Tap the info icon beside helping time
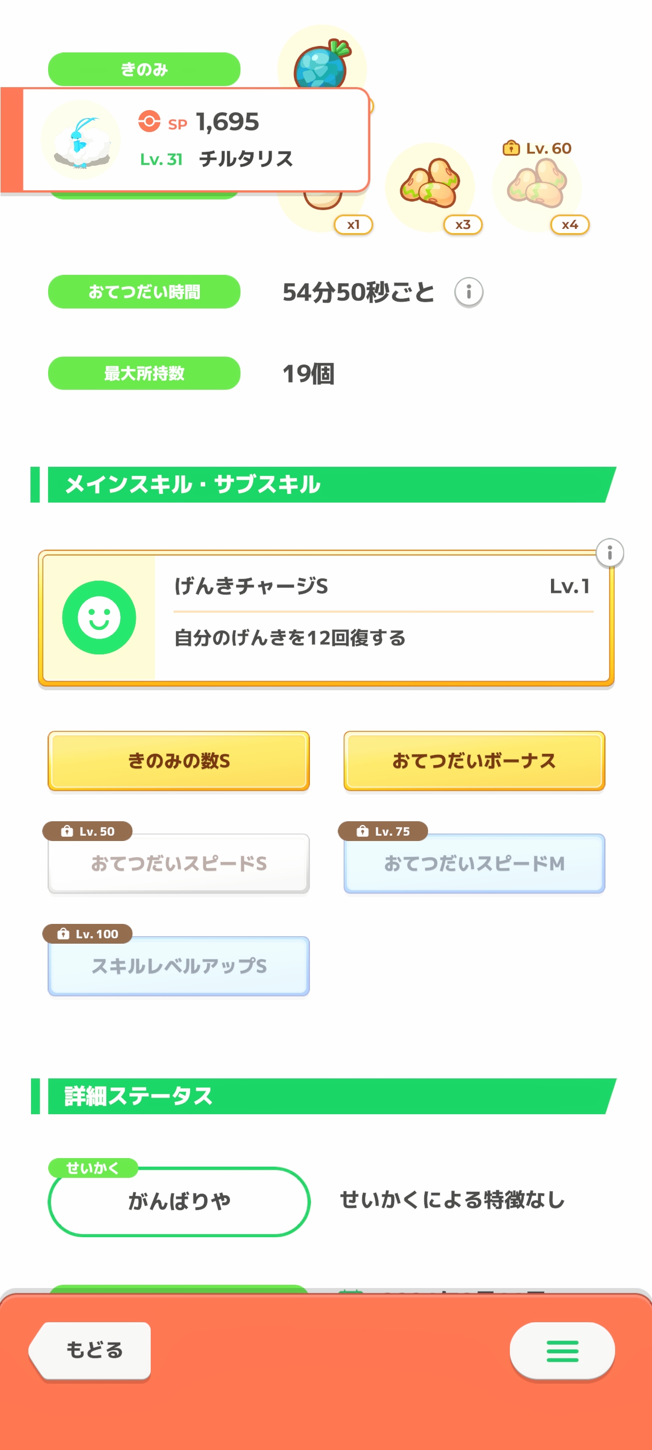Screen dimensions: 652x1450 point(468,292)
